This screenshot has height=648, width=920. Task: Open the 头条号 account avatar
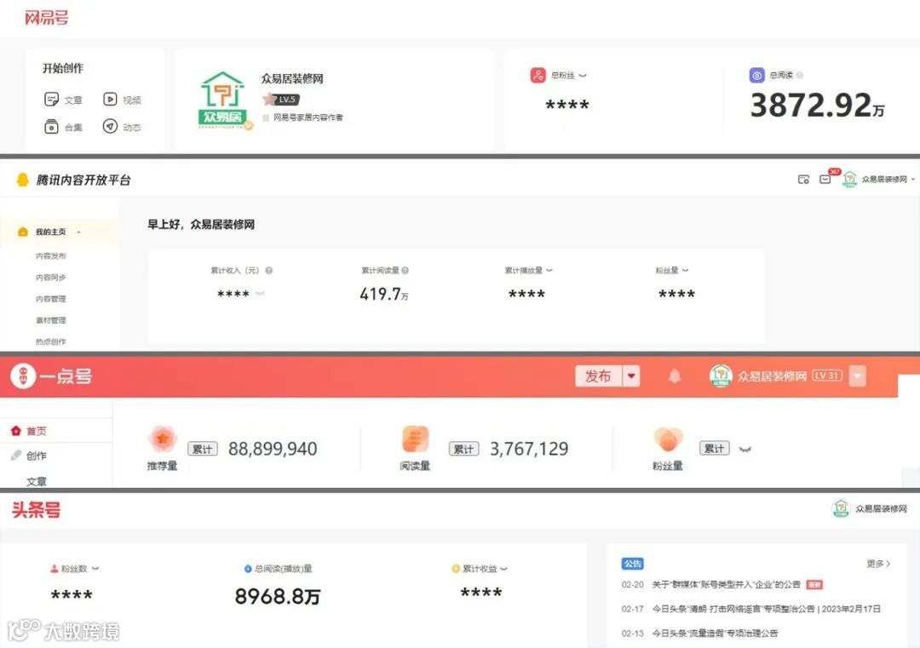(x=841, y=508)
